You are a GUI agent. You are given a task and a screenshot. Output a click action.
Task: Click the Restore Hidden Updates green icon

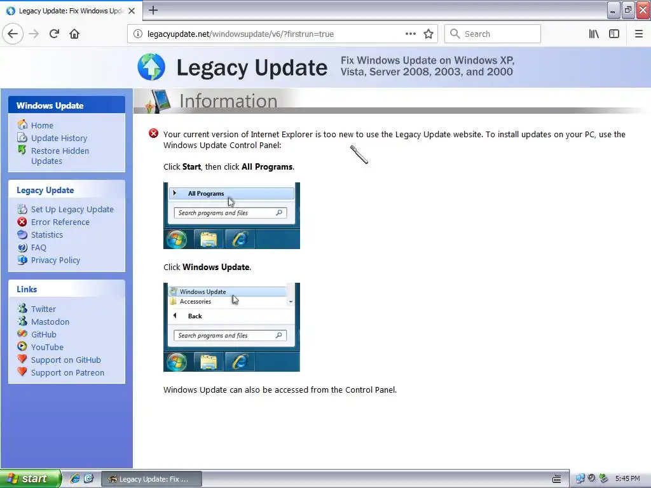click(22, 150)
